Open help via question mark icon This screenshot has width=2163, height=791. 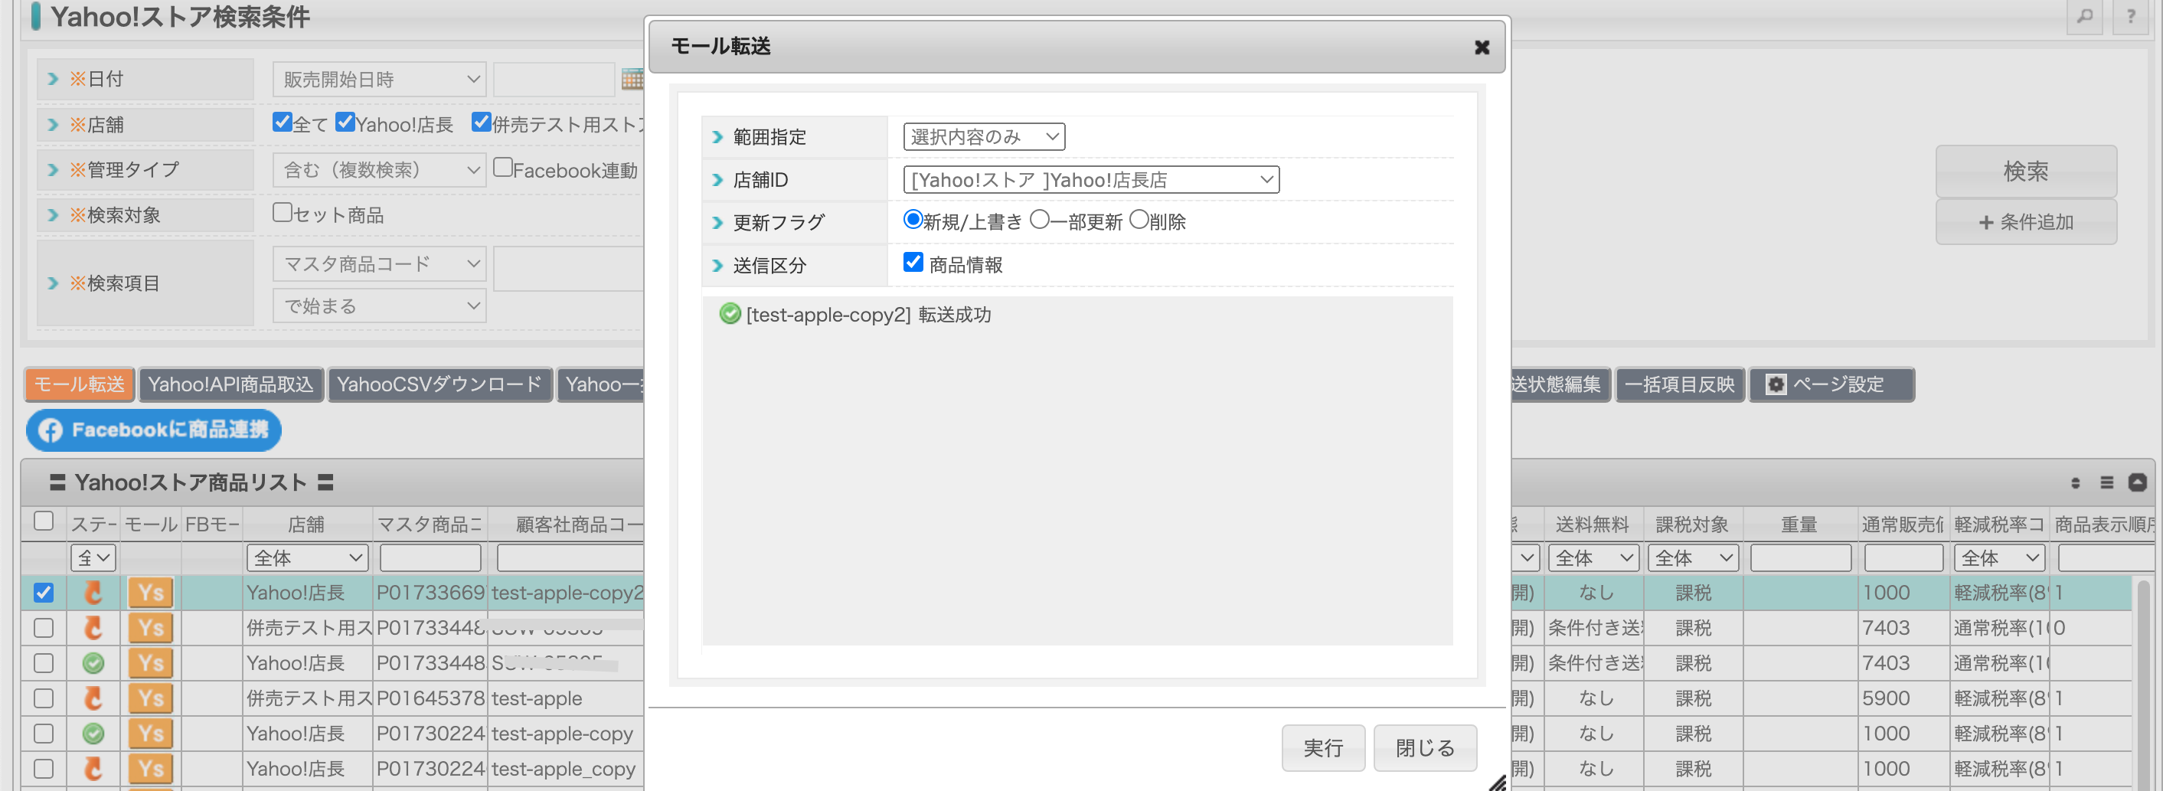pos(2130,16)
